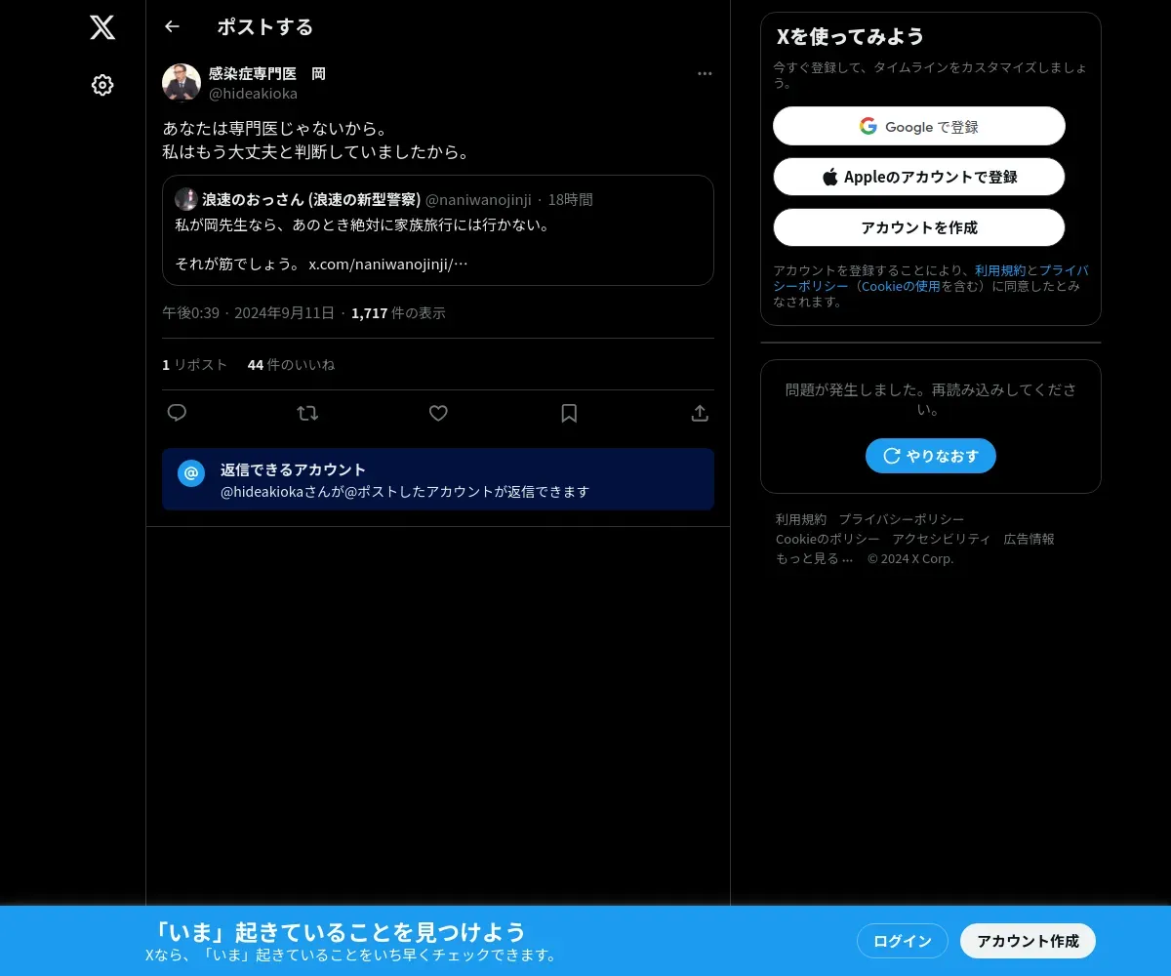View the 1 リポスト list

click(x=194, y=364)
